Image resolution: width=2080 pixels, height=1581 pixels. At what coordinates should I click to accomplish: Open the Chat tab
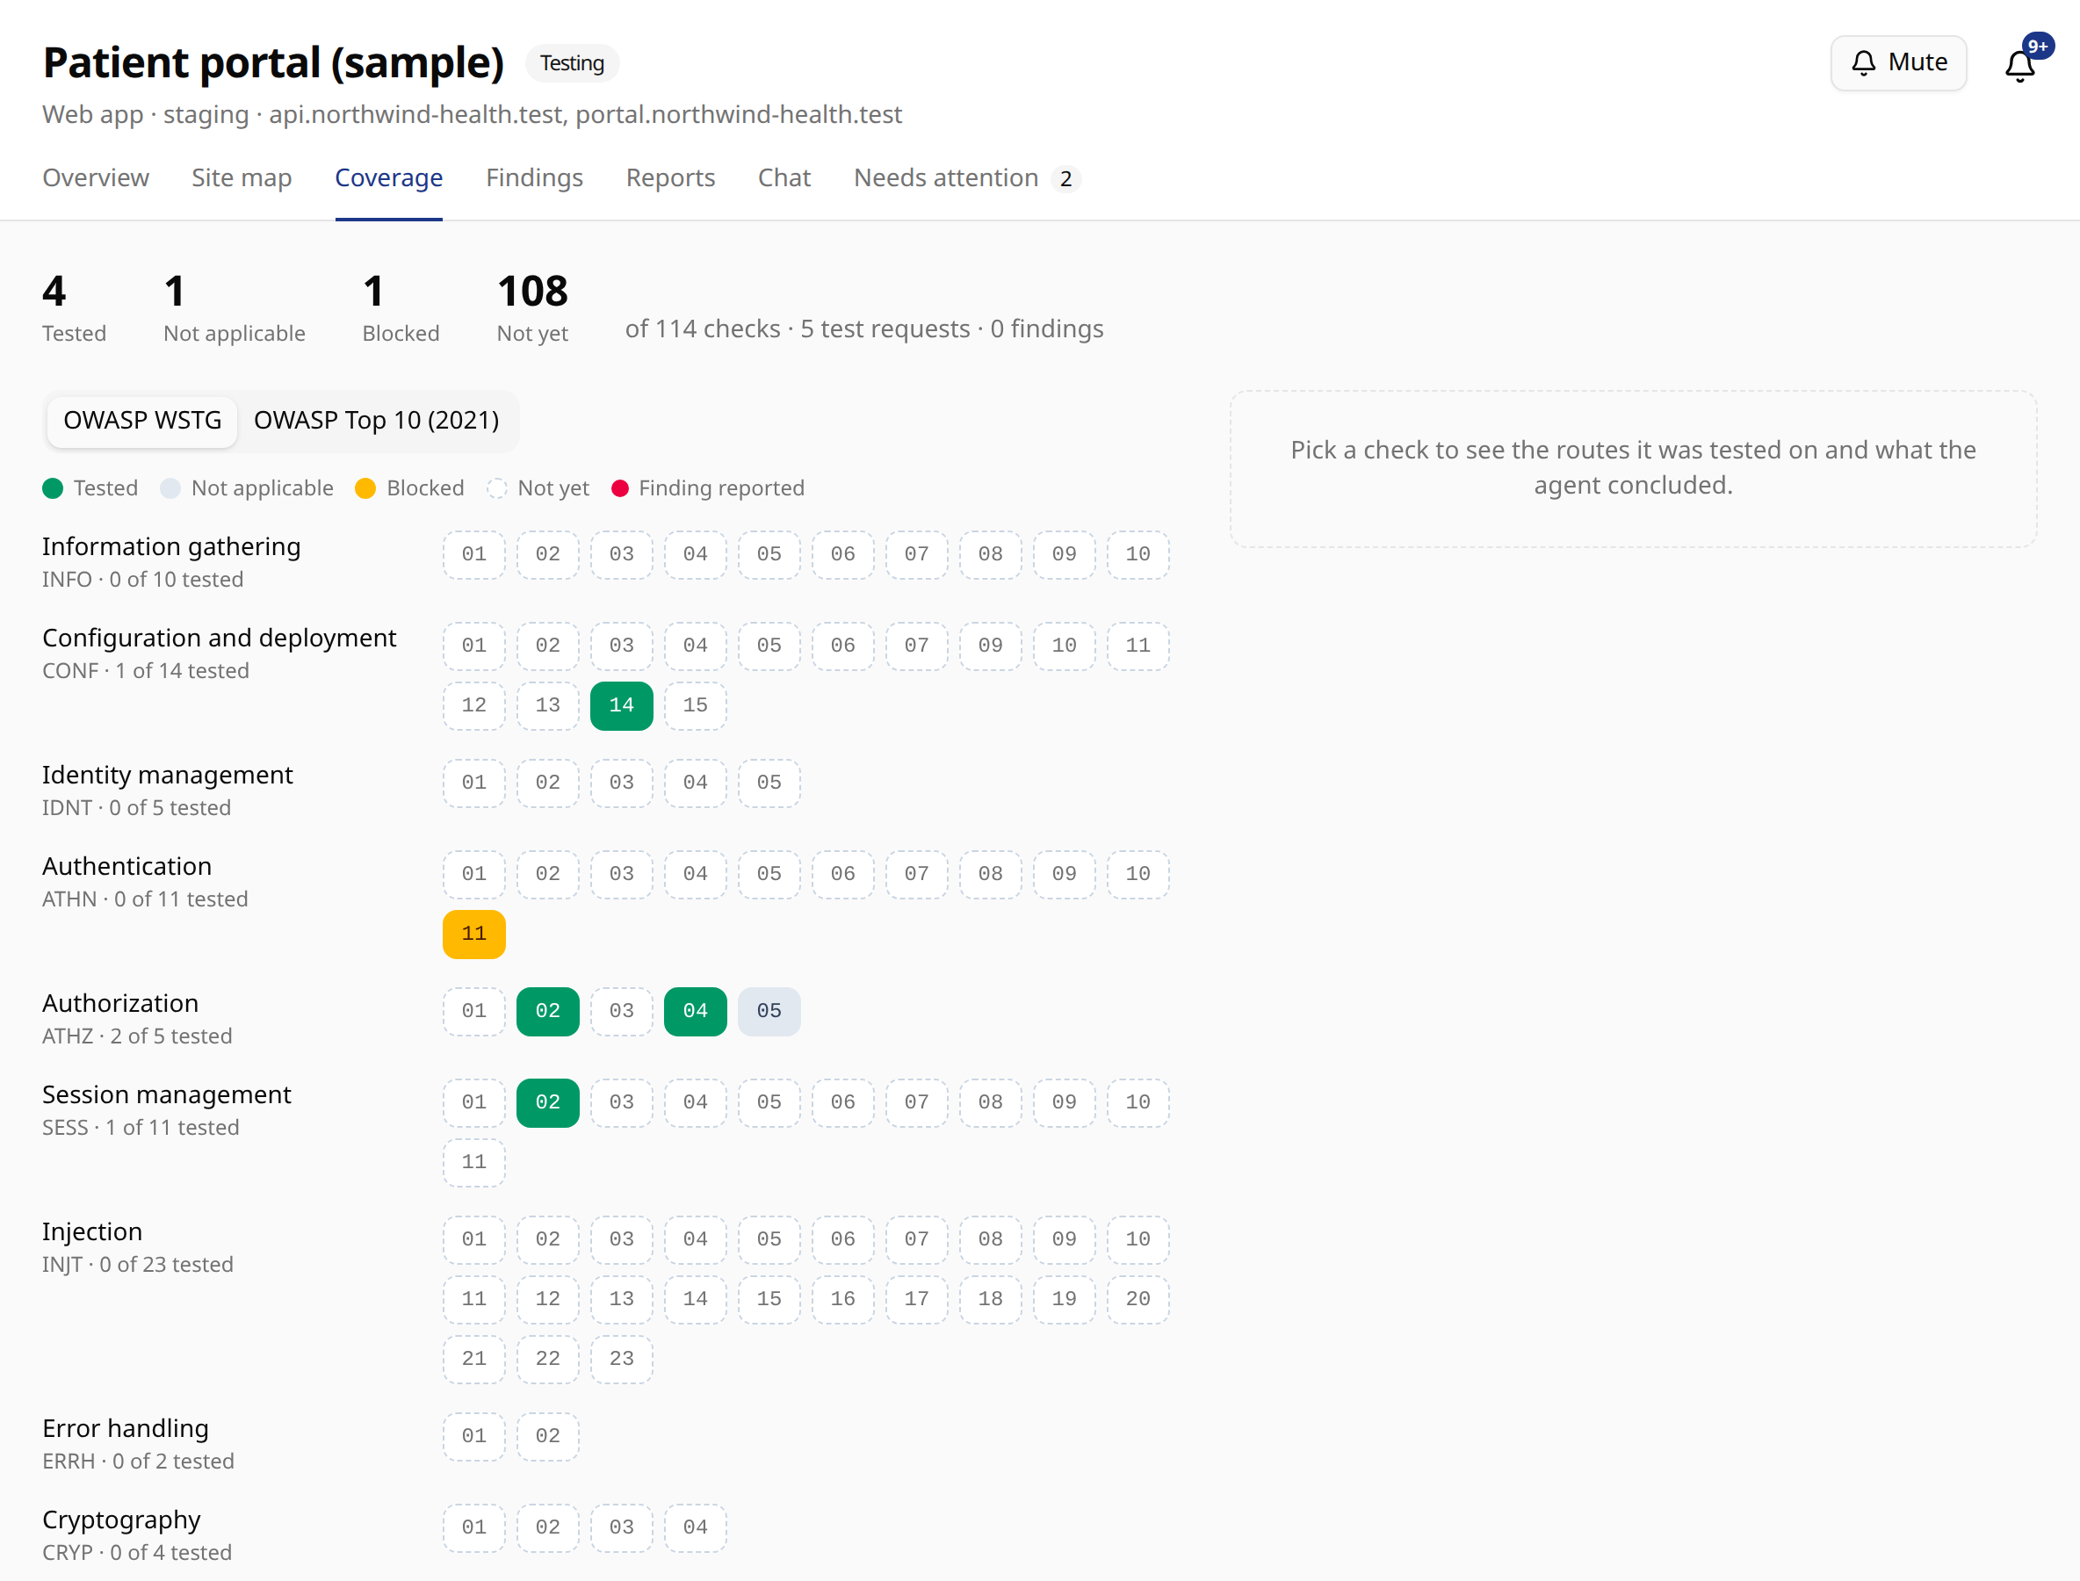tap(784, 177)
